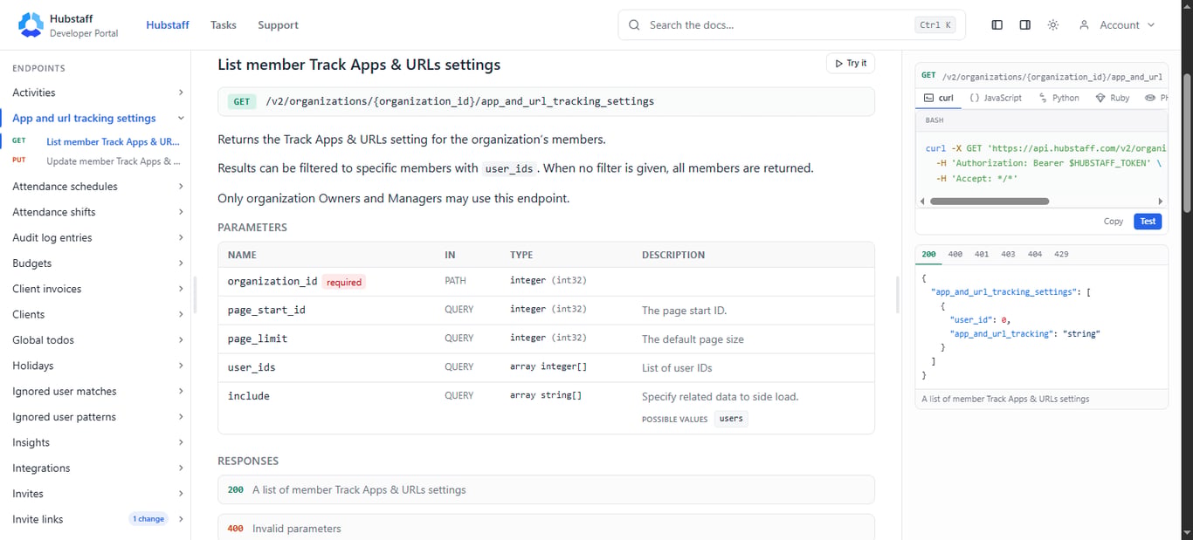The height and width of the screenshot is (540, 1193).
Task: Open the Tasks top nav tab
Action: click(224, 25)
